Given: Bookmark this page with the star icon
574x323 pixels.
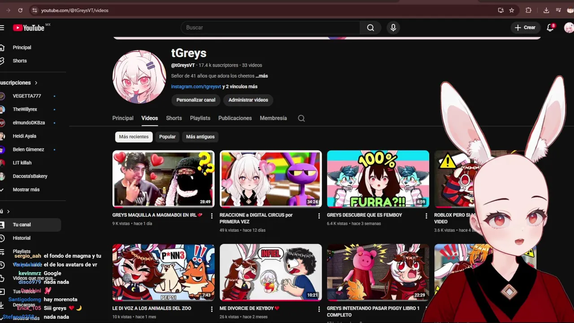Looking at the screenshot, I should tap(512, 10).
